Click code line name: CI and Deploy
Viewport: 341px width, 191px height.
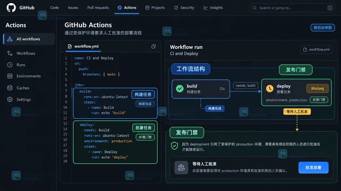pyautogui.click(x=94, y=58)
